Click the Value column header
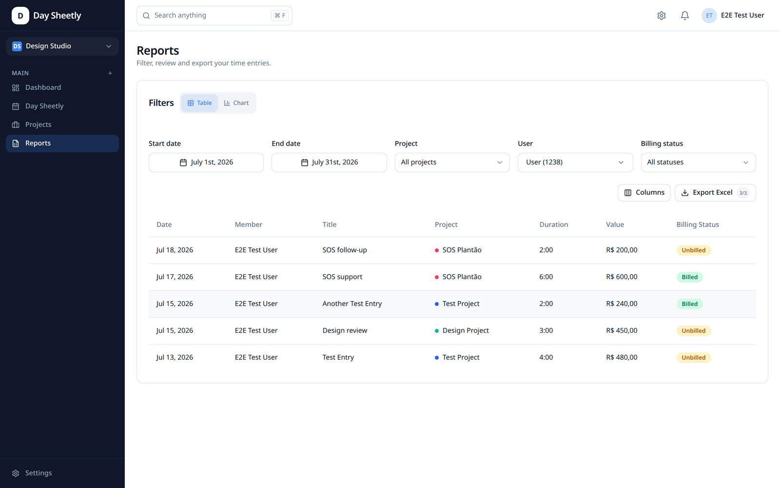Viewport: 780px width, 488px height. [615, 224]
